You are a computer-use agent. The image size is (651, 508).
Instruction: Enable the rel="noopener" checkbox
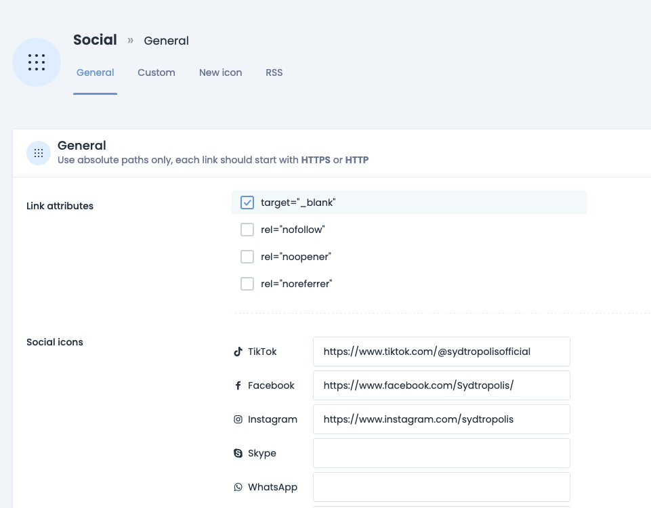click(247, 257)
